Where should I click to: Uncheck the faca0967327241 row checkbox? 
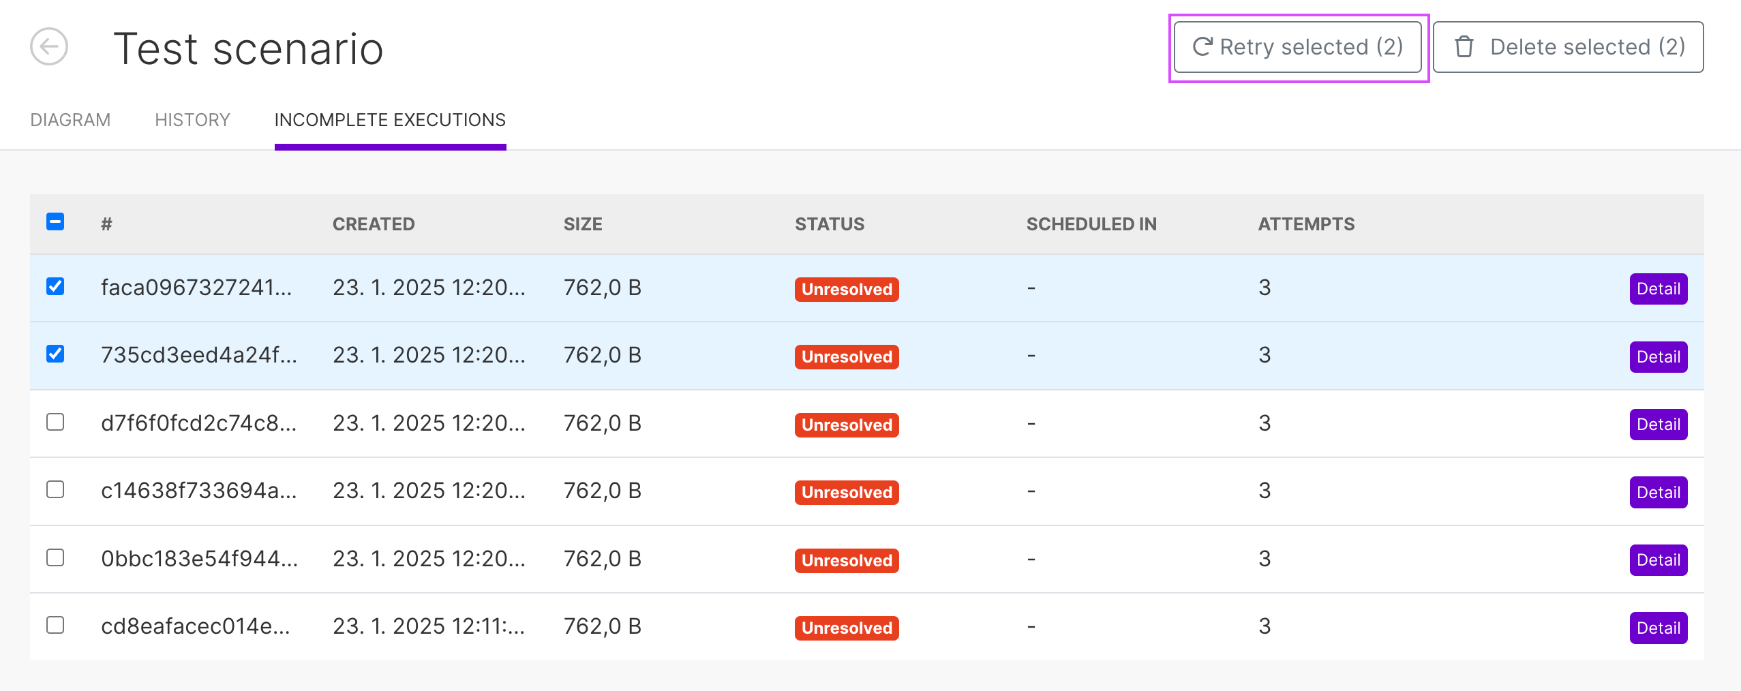(x=55, y=286)
